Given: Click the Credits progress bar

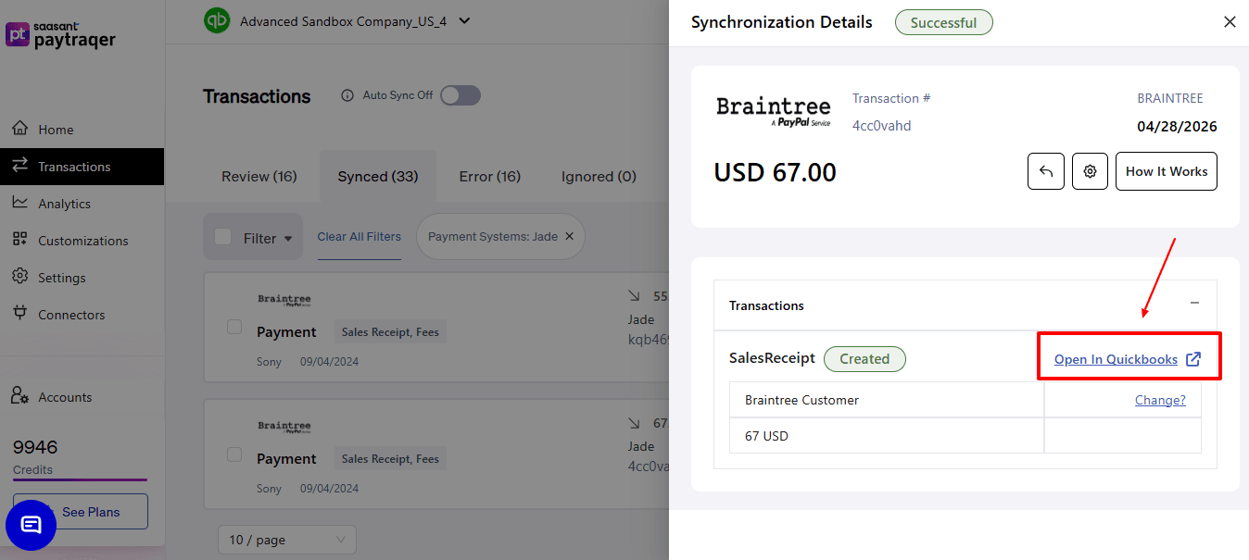Looking at the screenshot, I should pos(80,480).
